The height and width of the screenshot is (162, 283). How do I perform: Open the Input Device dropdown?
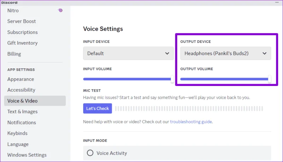point(128,53)
